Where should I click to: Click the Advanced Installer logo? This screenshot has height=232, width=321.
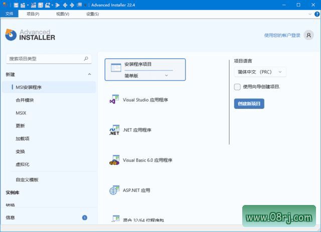30,34
